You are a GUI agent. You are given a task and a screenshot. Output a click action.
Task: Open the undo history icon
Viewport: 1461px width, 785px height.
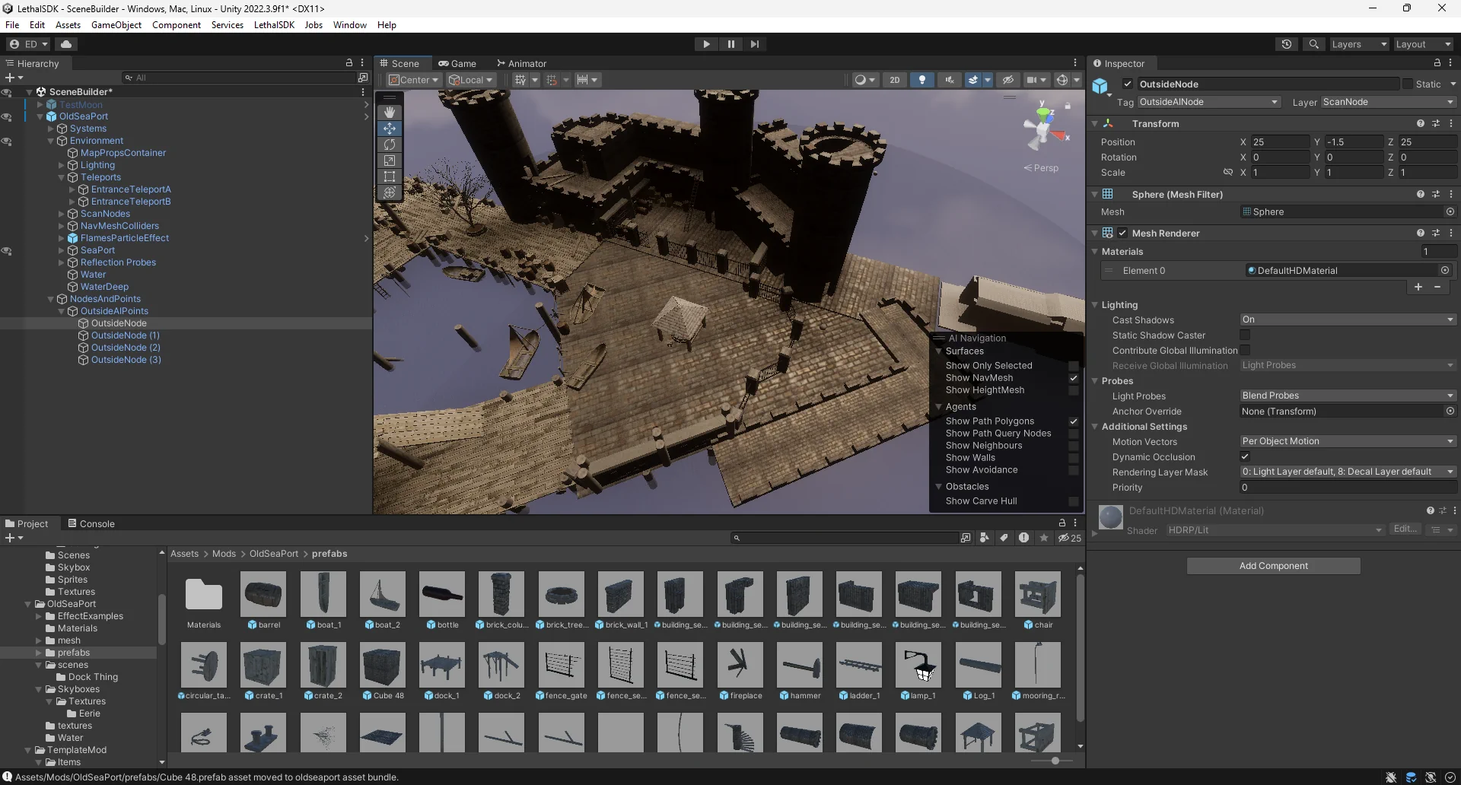point(1287,44)
